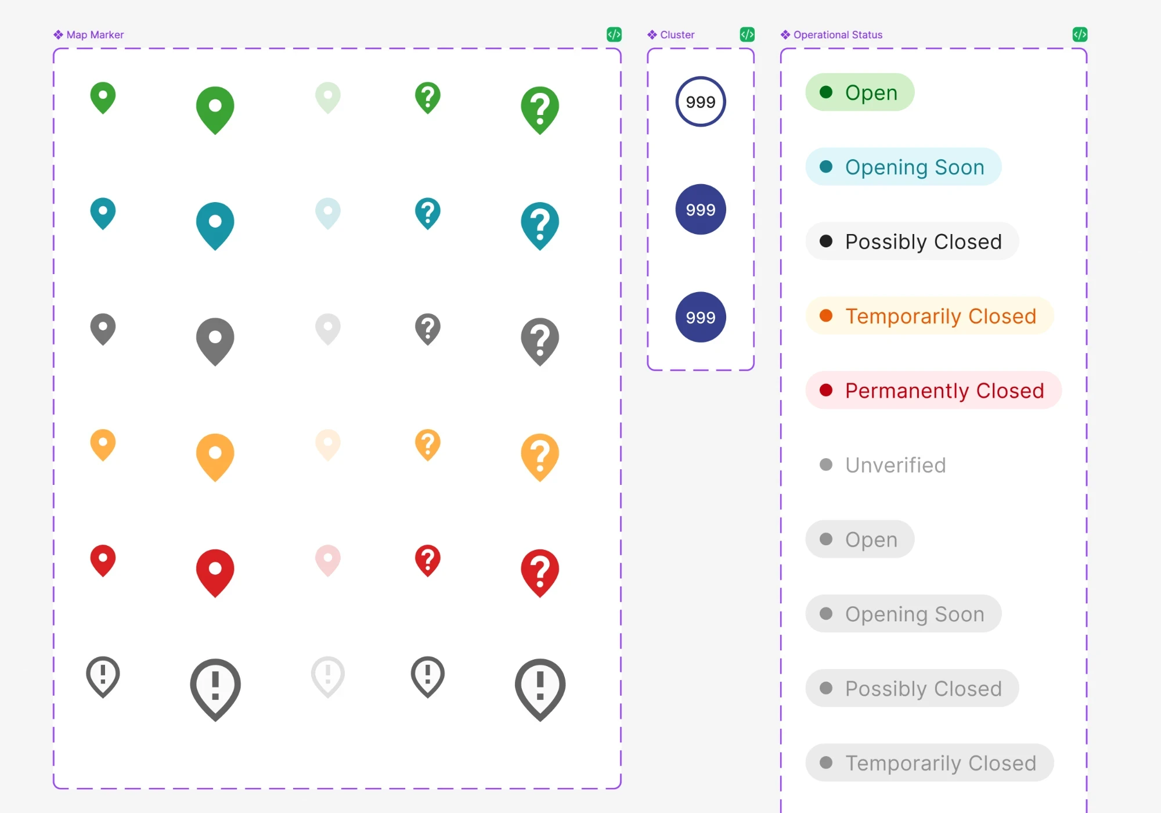Select the faded orange pin marker
The width and height of the screenshot is (1161, 813).
328,445
